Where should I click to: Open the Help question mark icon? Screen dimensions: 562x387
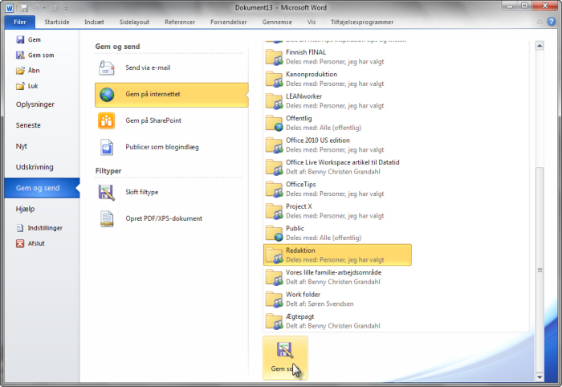tap(552, 22)
